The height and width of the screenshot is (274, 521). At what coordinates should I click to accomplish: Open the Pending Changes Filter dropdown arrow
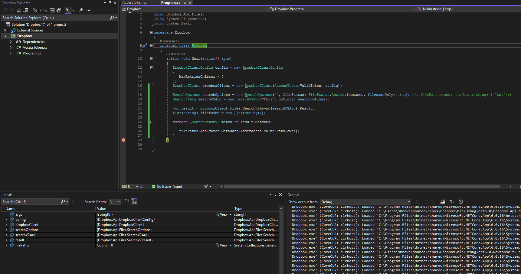point(40,11)
